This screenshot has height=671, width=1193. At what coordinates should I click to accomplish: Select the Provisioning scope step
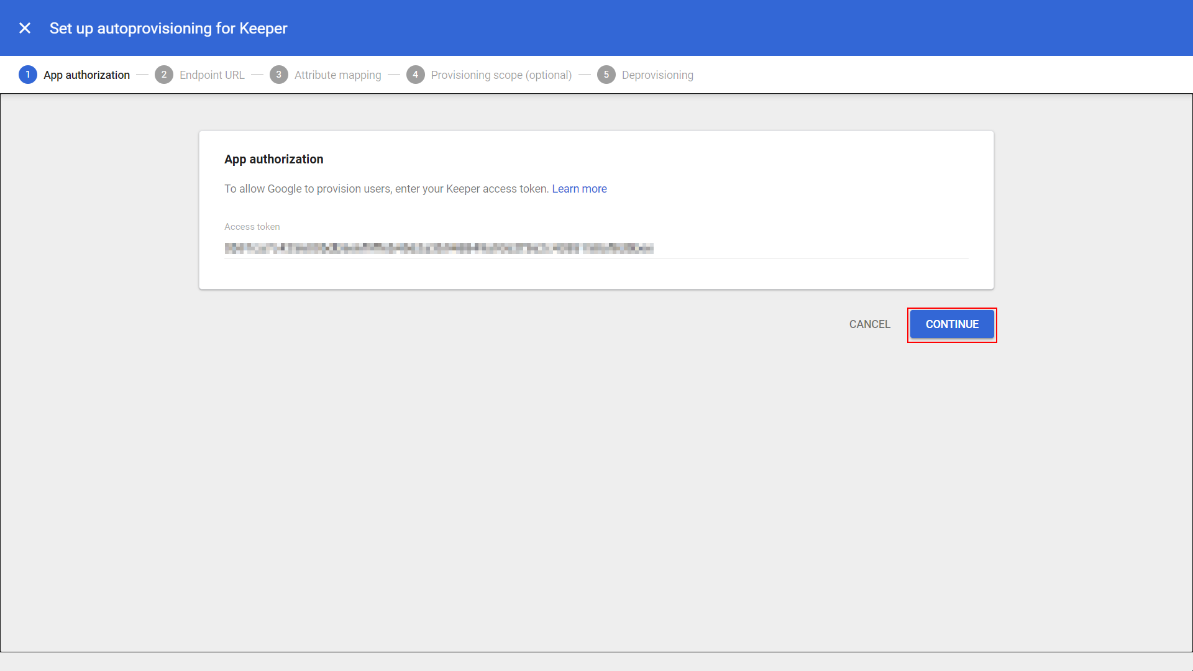pyautogui.click(x=501, y=75)
